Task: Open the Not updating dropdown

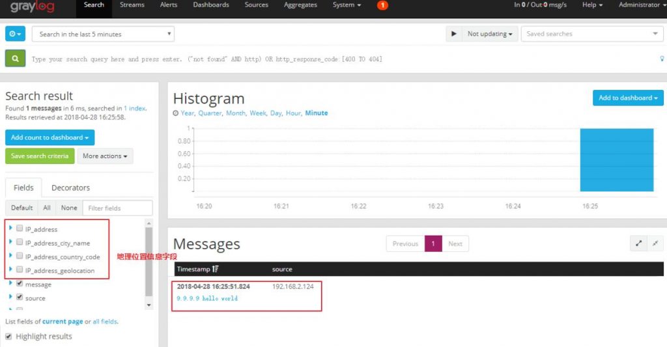Action: 489,34
